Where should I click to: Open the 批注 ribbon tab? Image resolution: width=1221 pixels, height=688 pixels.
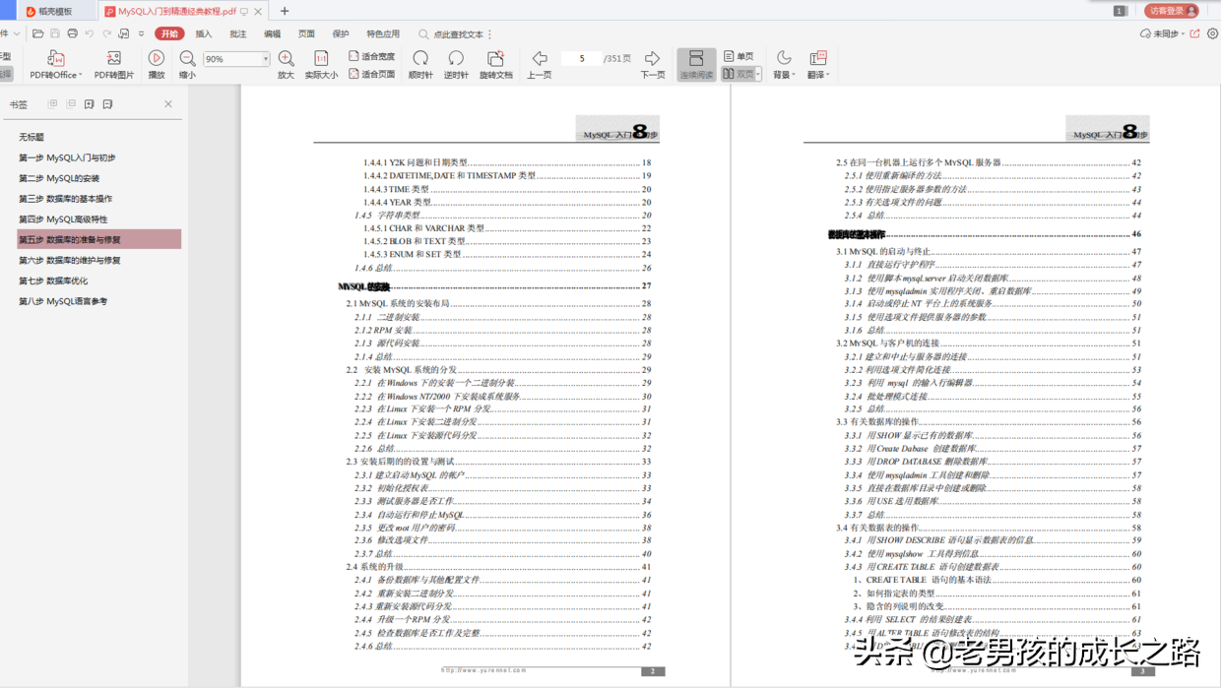point(238,33)
